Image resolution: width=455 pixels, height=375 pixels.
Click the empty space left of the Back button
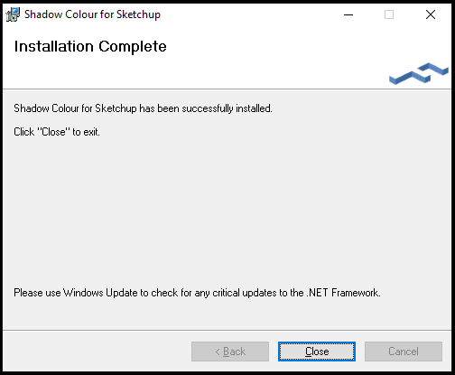[97, 352]
